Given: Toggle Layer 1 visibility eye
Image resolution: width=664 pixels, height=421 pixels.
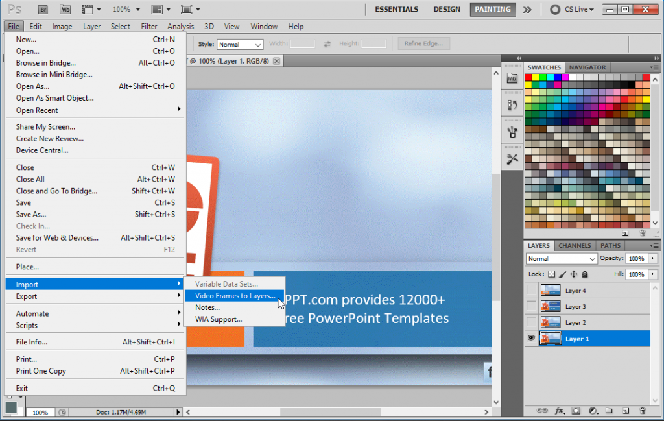Looking at the screenshot, I should (531, 338).
